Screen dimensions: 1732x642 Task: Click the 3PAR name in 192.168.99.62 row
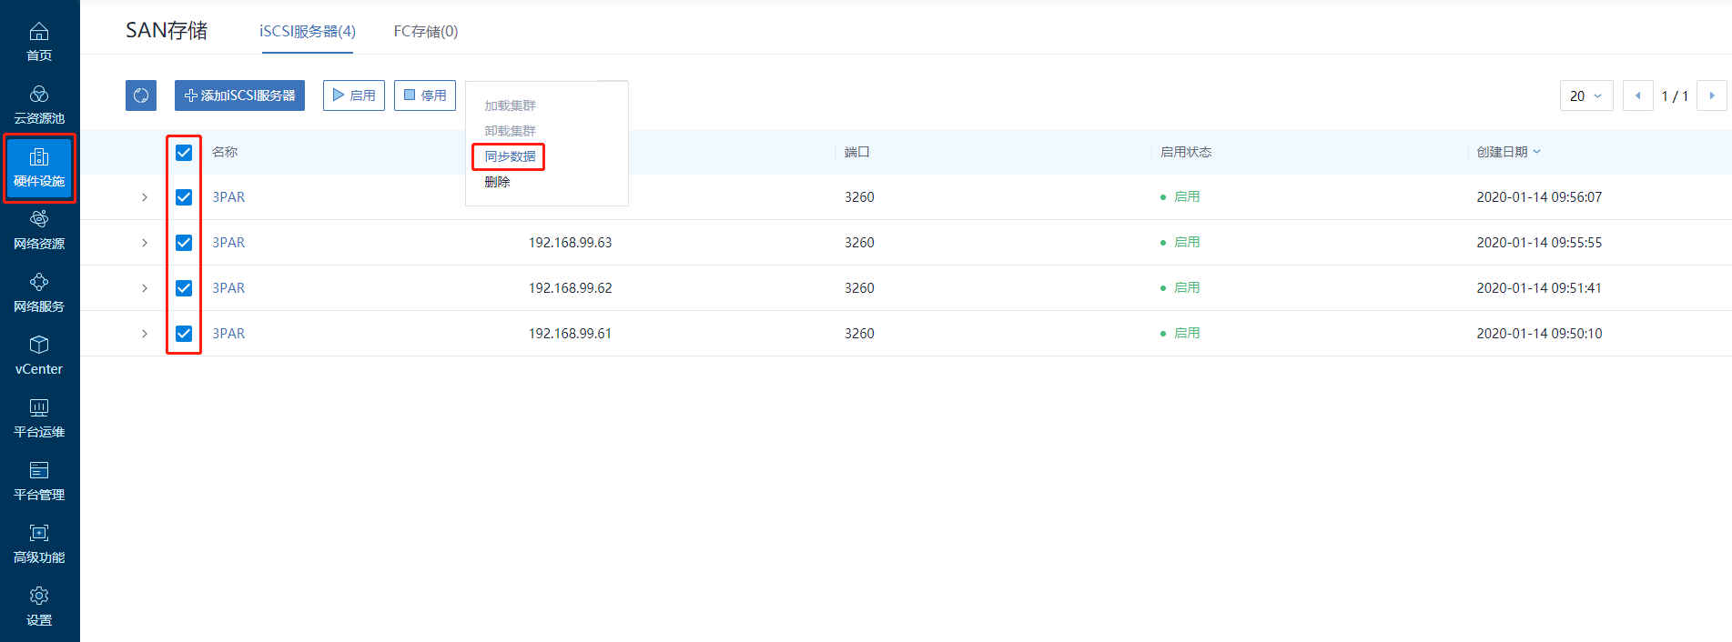(x=228, y=288)
